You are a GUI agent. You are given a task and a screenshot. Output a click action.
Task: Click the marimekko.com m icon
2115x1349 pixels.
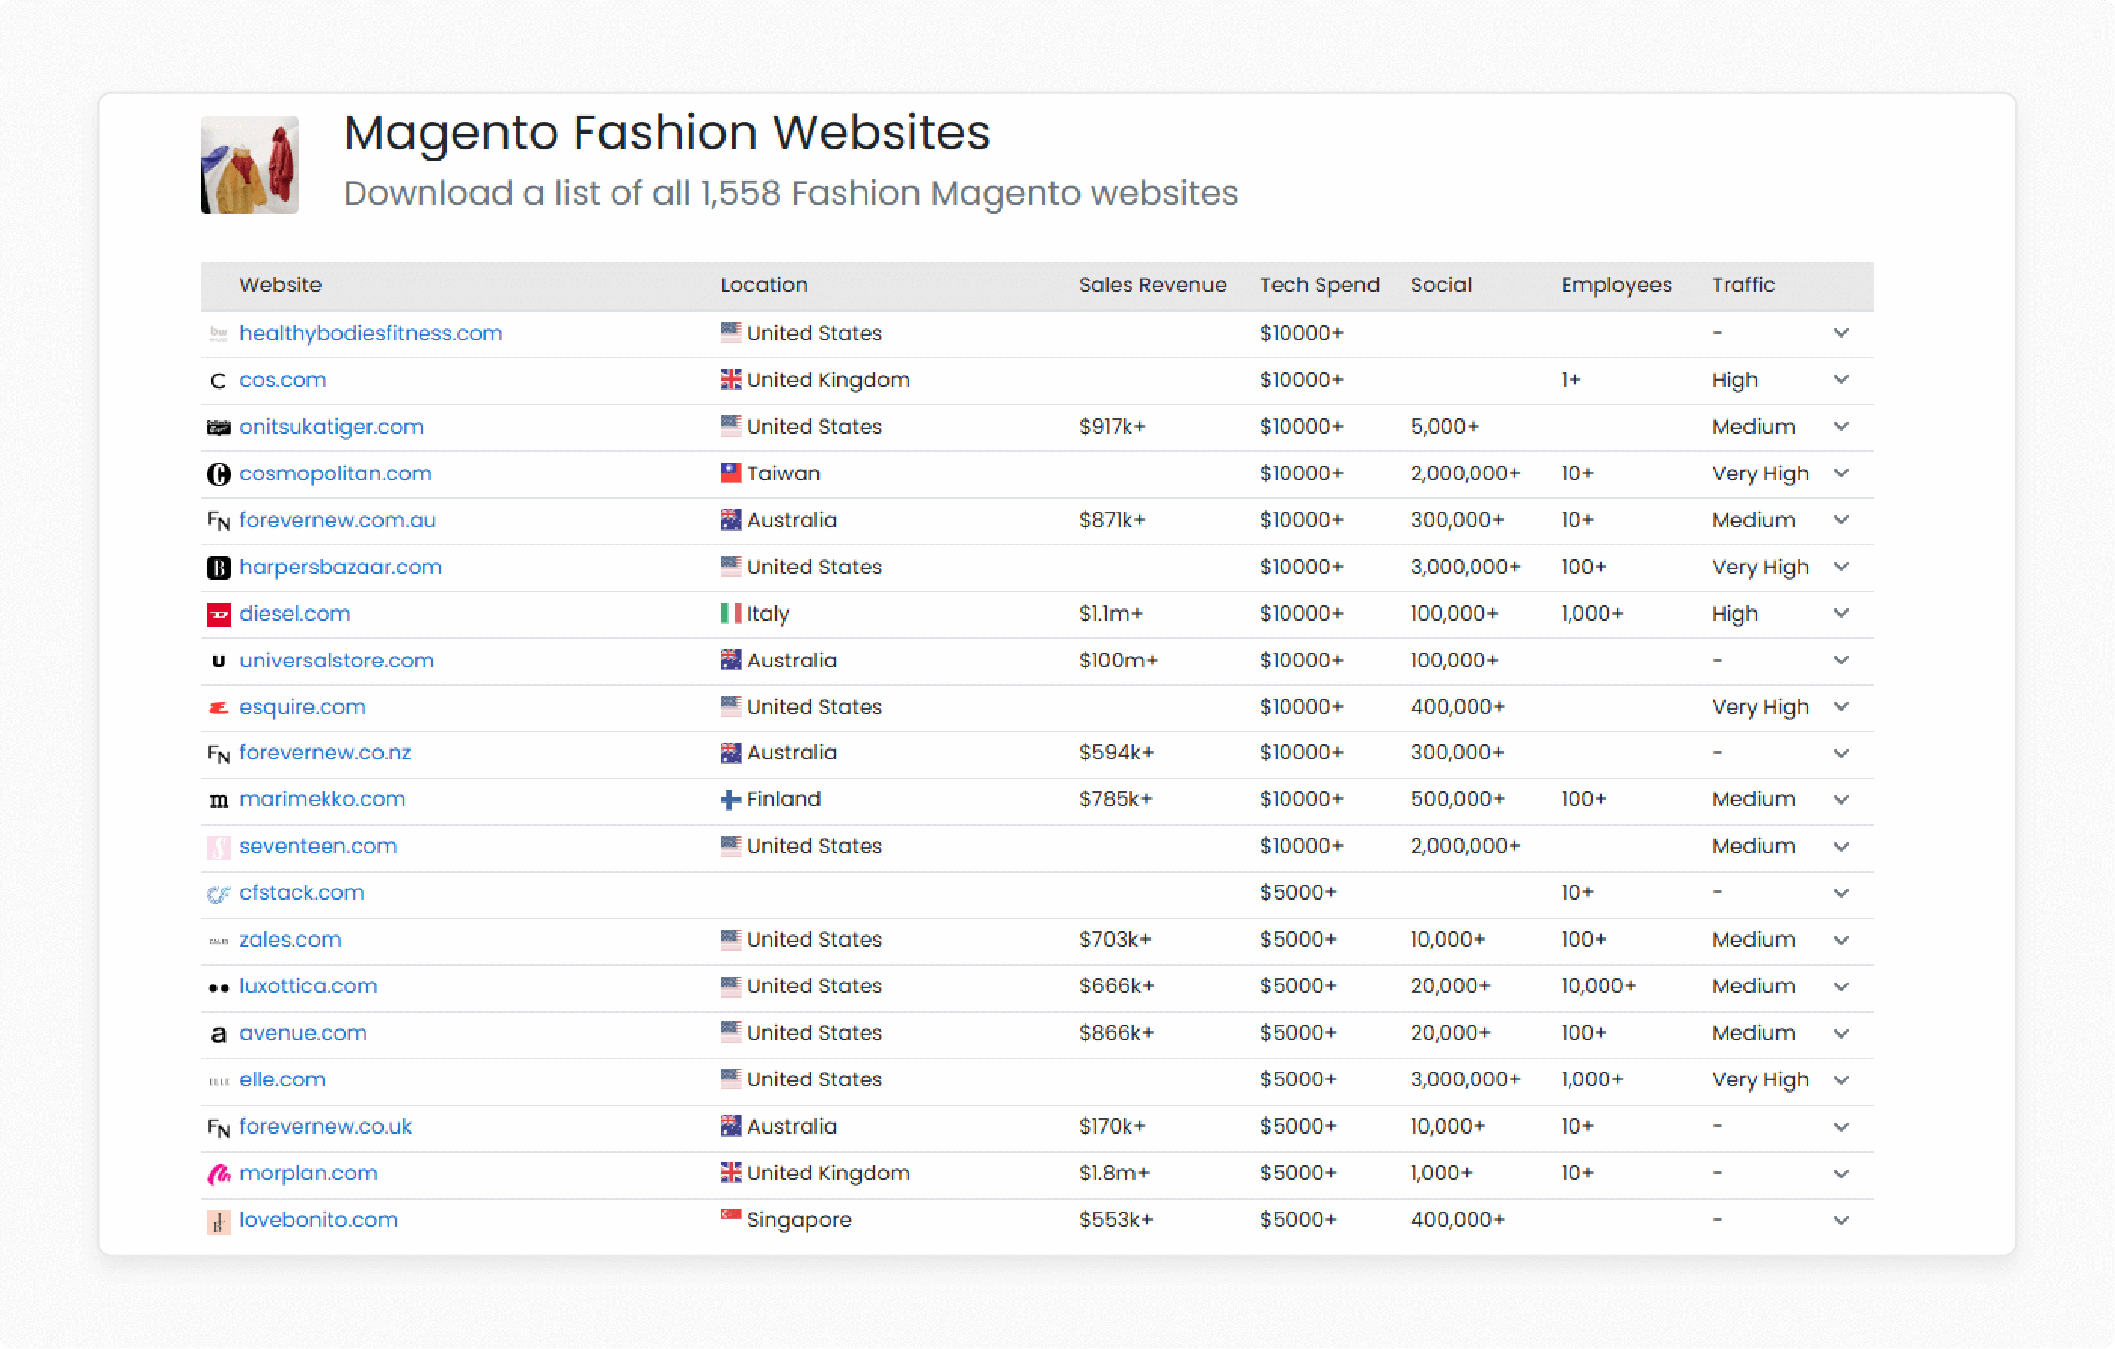click(x=219, y=800)
